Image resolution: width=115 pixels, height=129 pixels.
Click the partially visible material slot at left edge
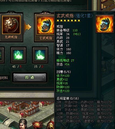(x=2, y=55)
